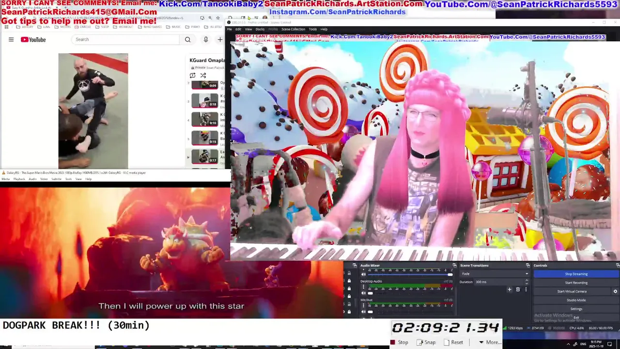
Task: Reset the stopwatch timer
Action: [453, 342]
